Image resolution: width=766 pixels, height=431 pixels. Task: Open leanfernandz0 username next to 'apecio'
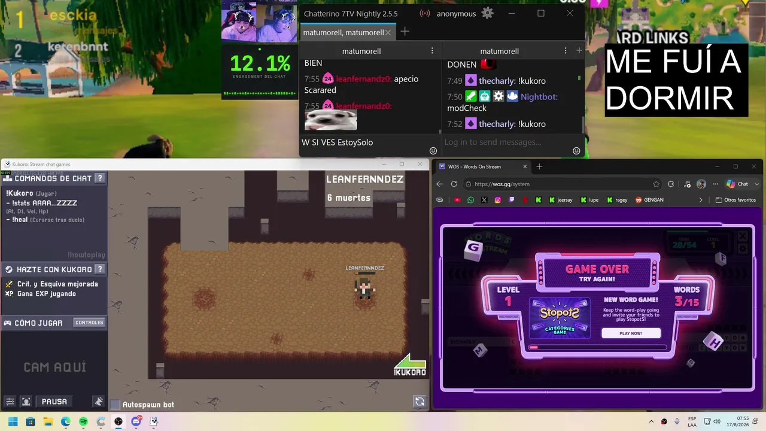[x=363, y=79]
